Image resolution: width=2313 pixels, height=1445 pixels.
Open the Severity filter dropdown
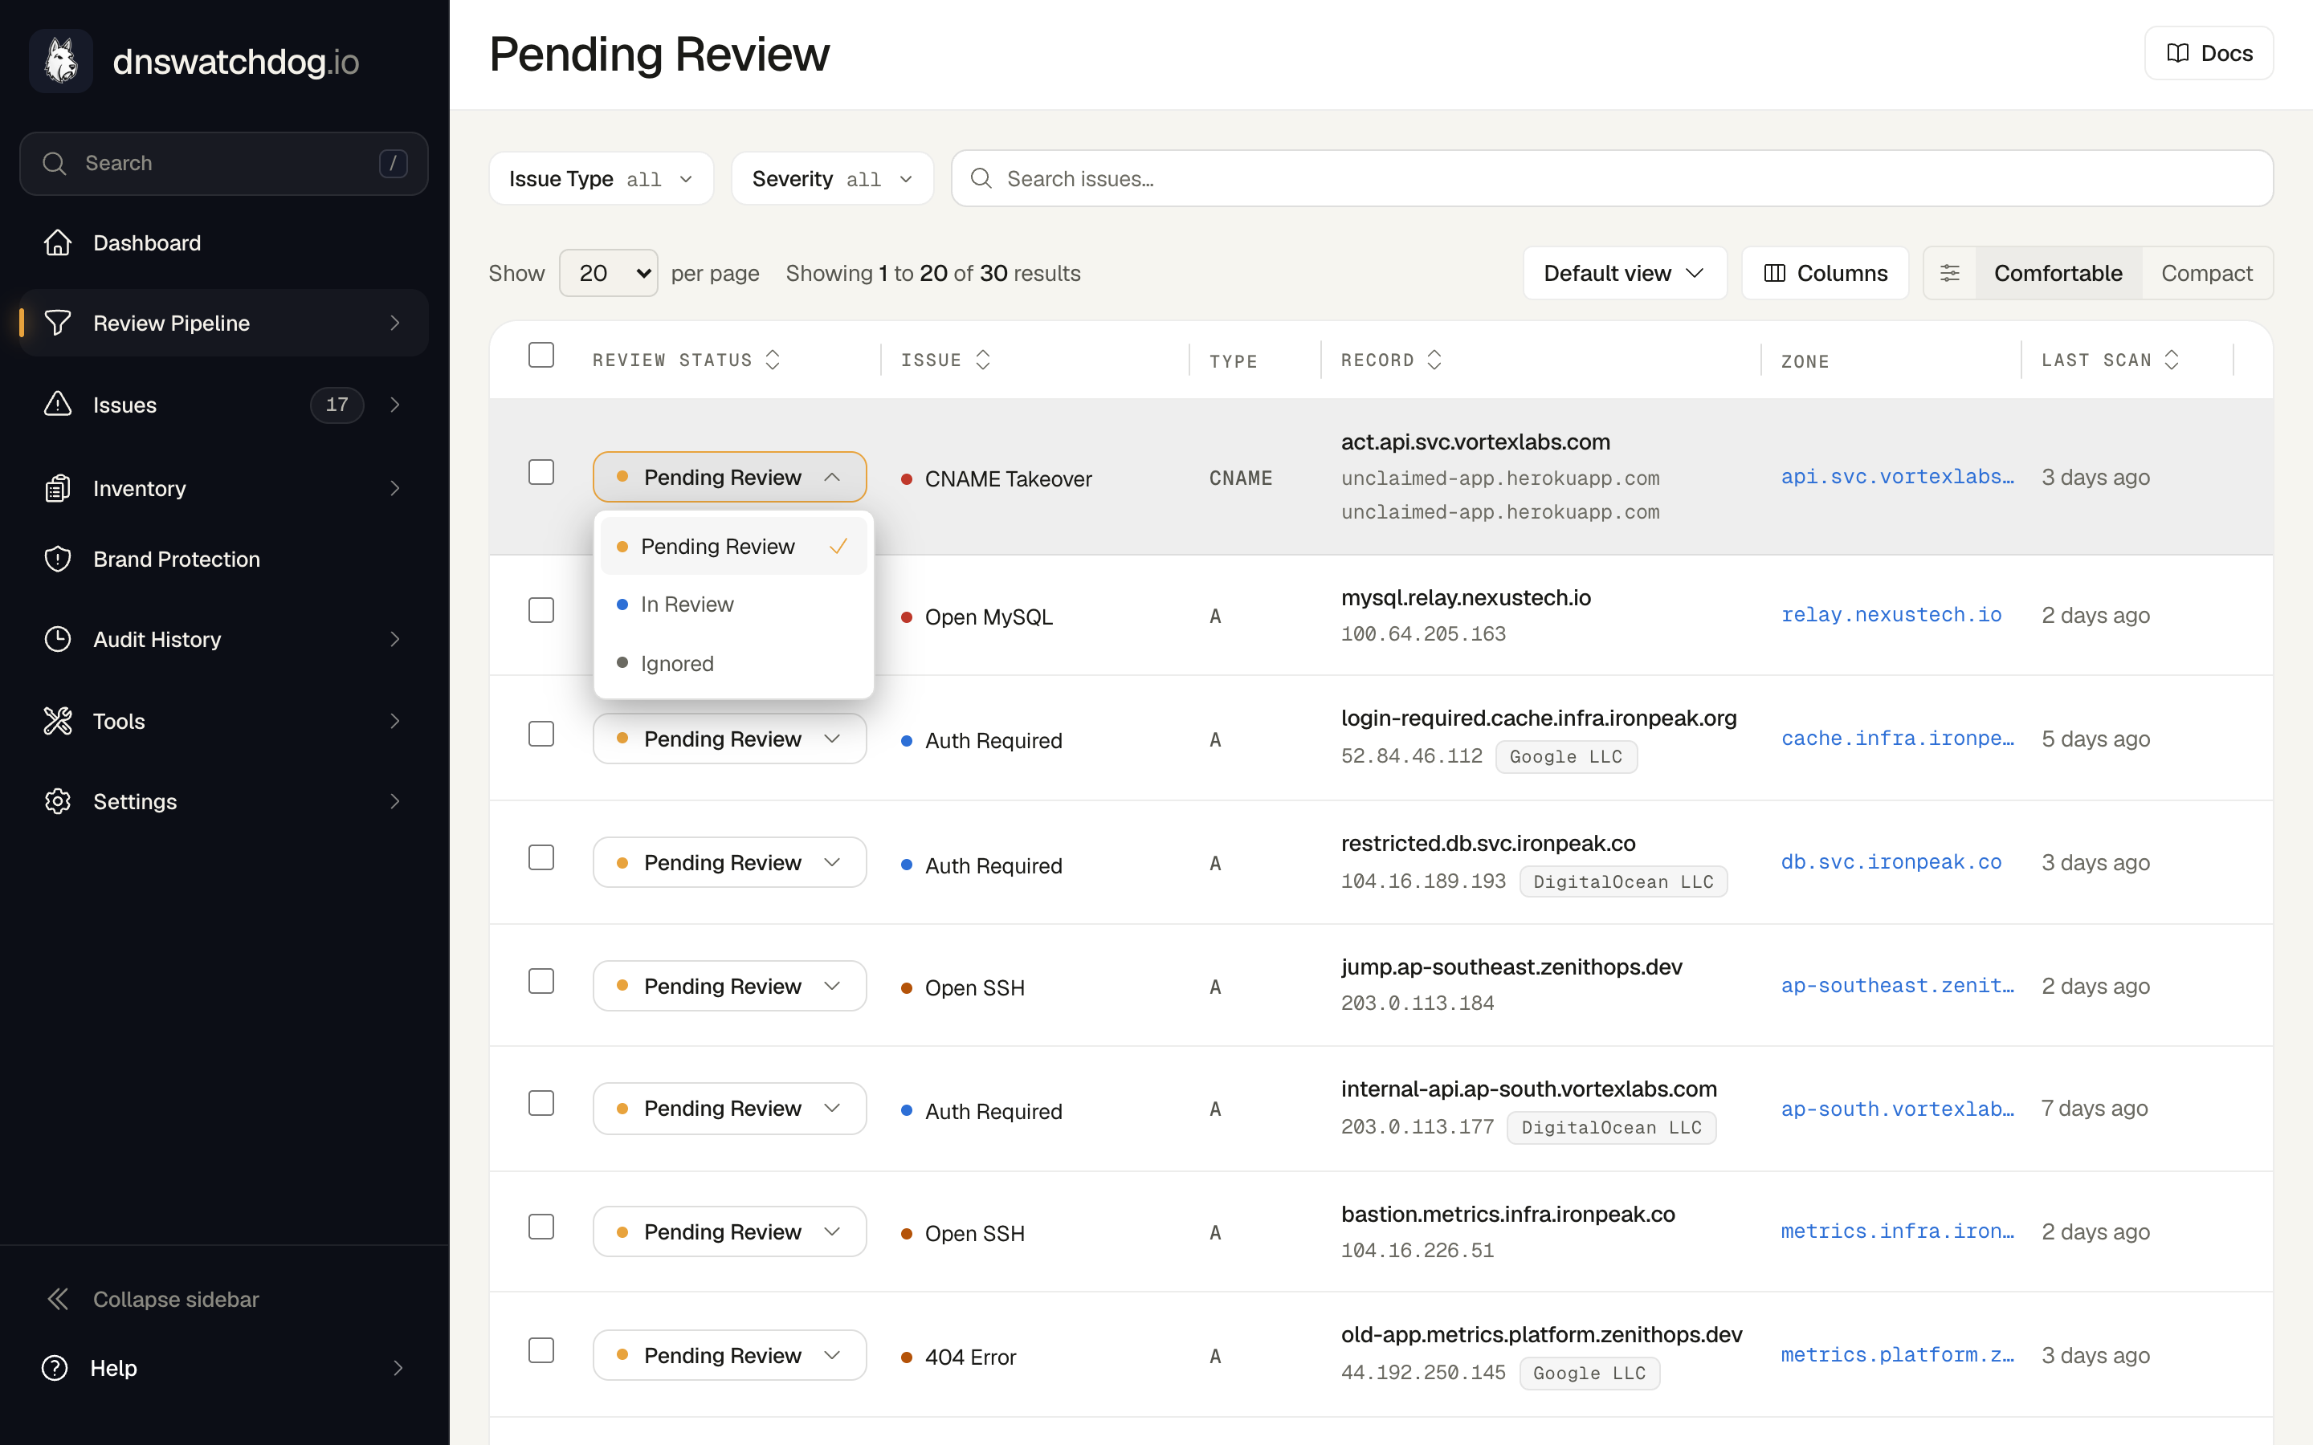(x=833, y=179)
